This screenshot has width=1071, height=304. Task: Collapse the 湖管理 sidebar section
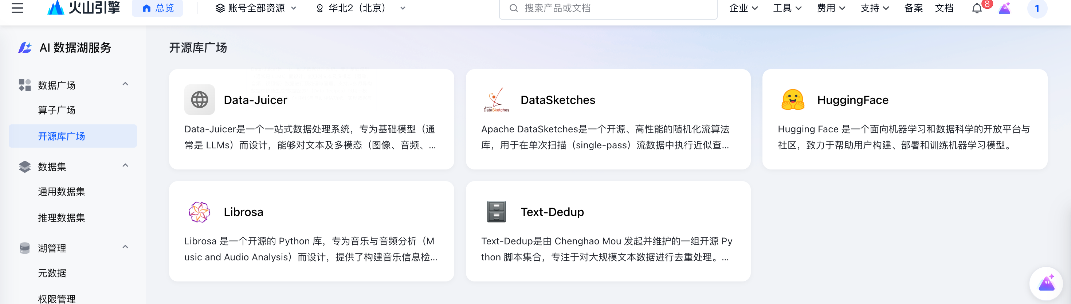coord(125,247)
